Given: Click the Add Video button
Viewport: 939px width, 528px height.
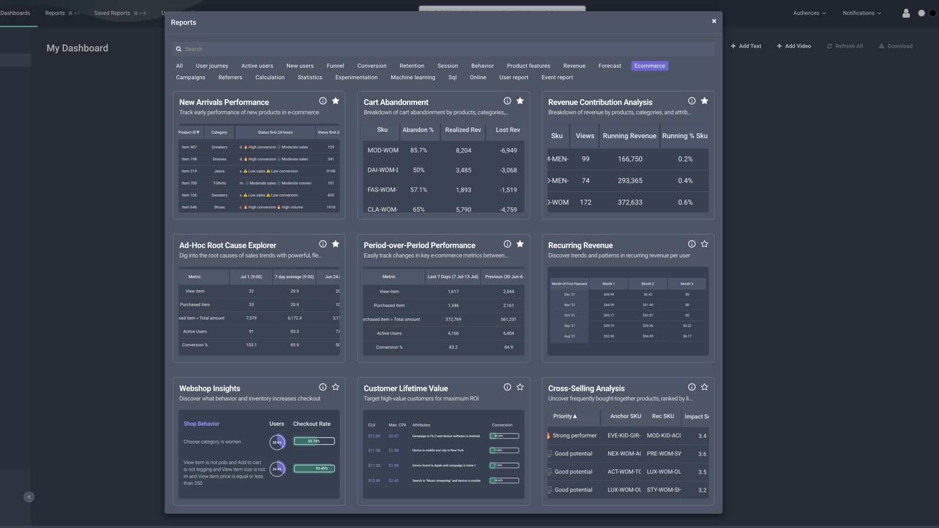Looking at the screenshot, I should point(793,46).
